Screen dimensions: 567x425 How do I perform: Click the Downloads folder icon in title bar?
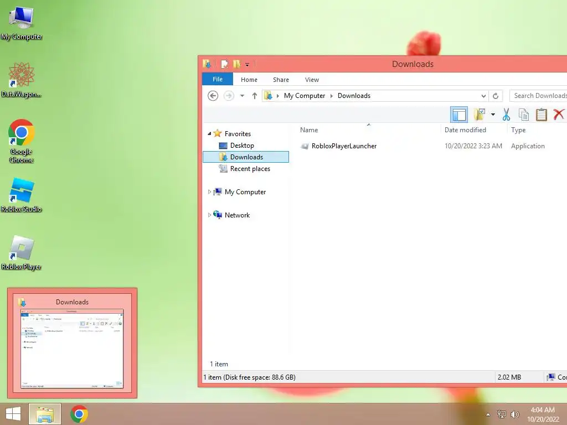(x=207, y=64)
